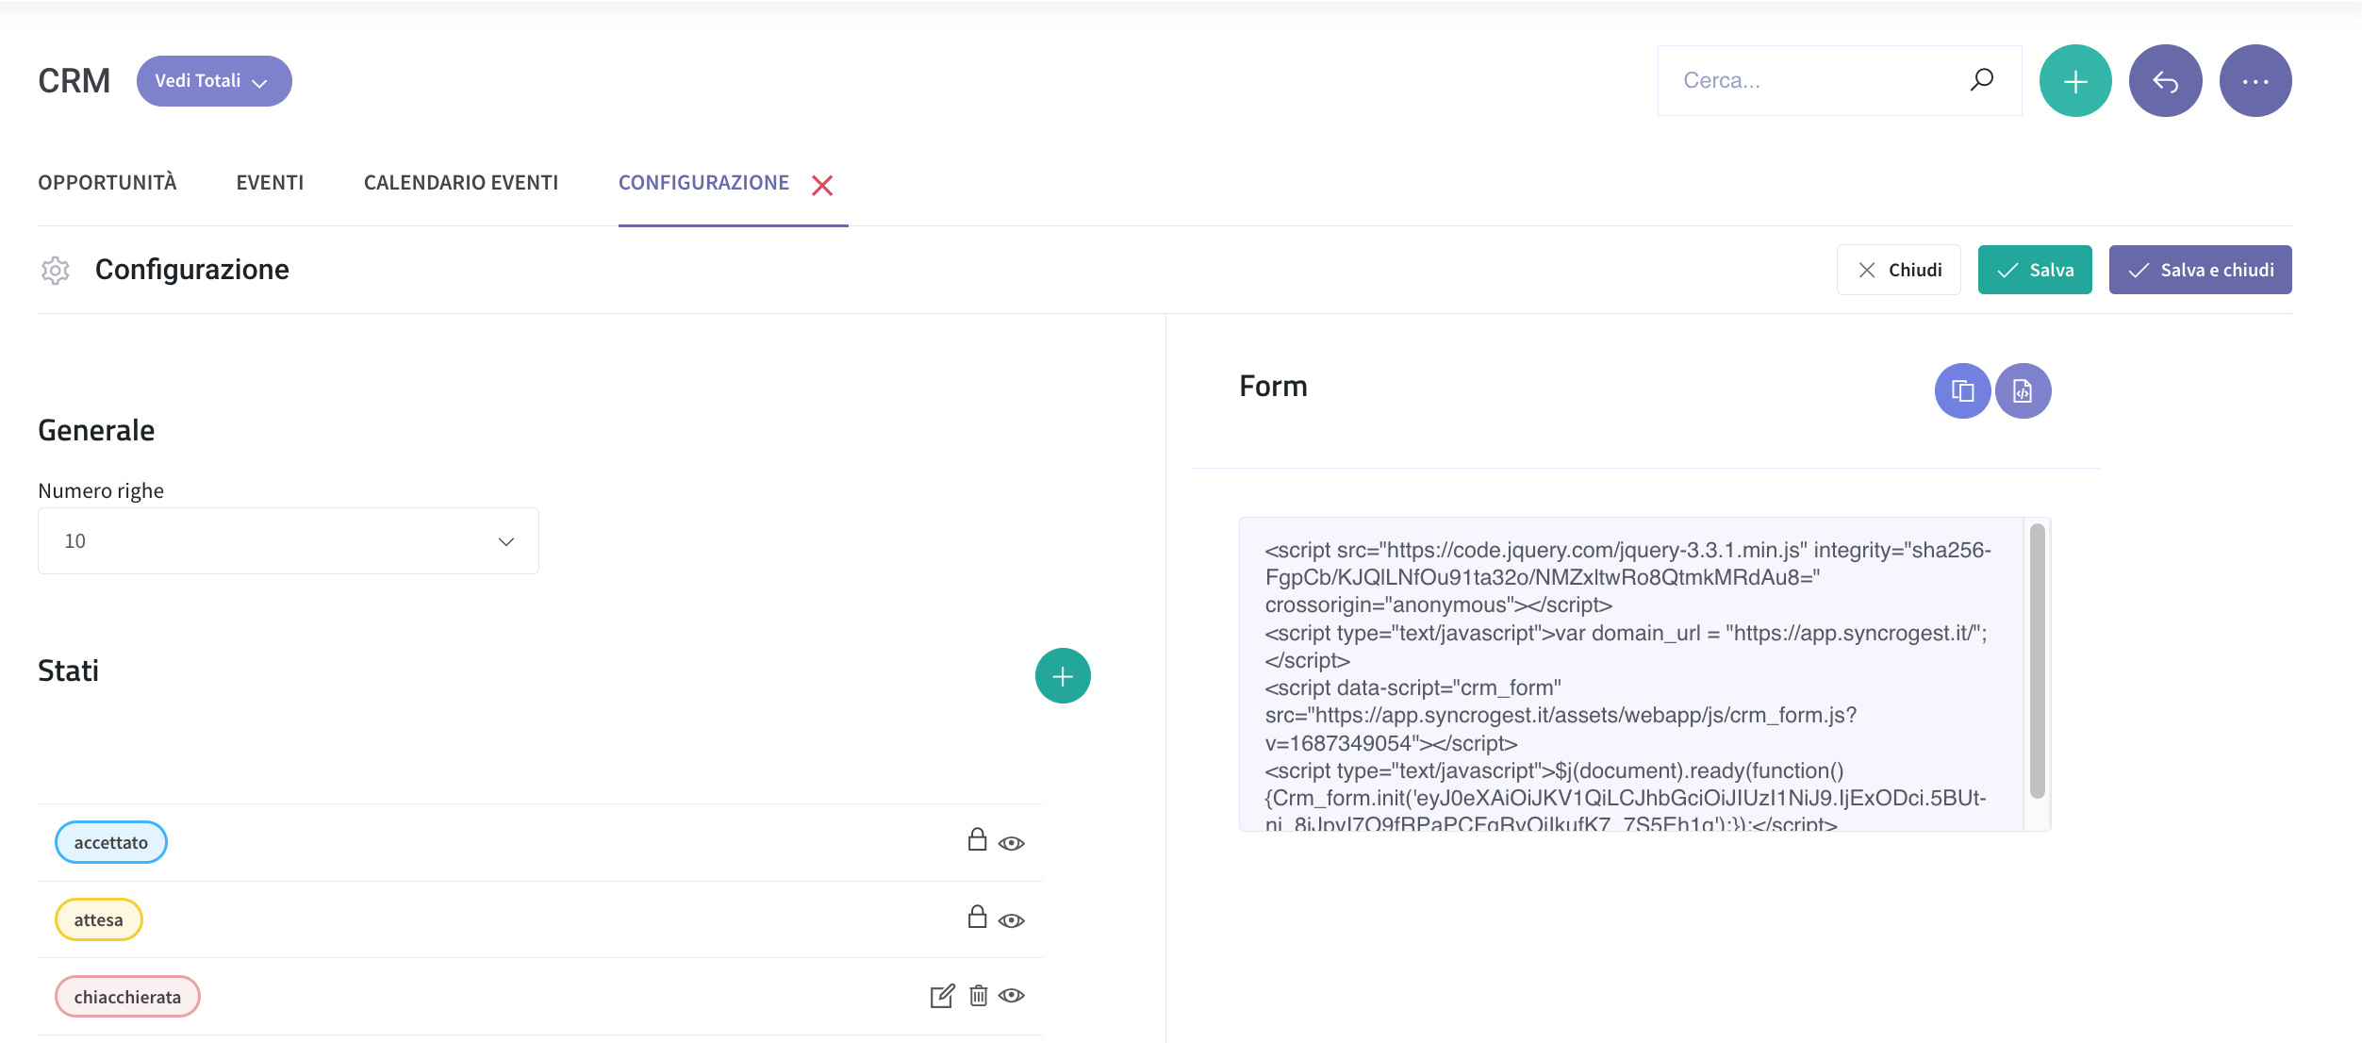The image size is (2362, 1043).
Task: Open the Numero righe dropdown
Action: [x=289, y=541]
